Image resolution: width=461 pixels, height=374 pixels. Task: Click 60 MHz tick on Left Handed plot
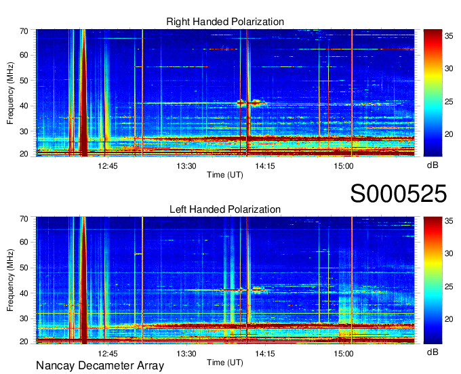pos(24,243)
